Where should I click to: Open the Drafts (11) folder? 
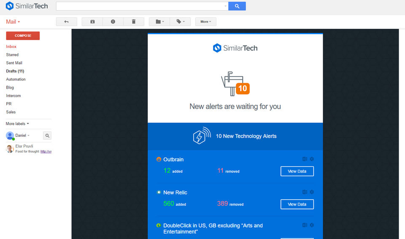[x=15, y=71]
